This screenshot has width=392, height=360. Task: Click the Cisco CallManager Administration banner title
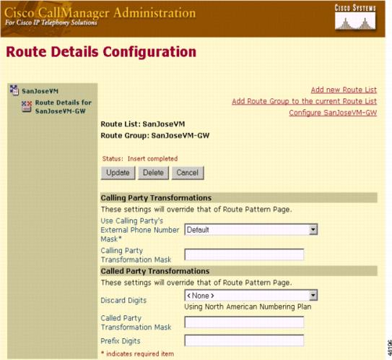[x=100, y=13]
